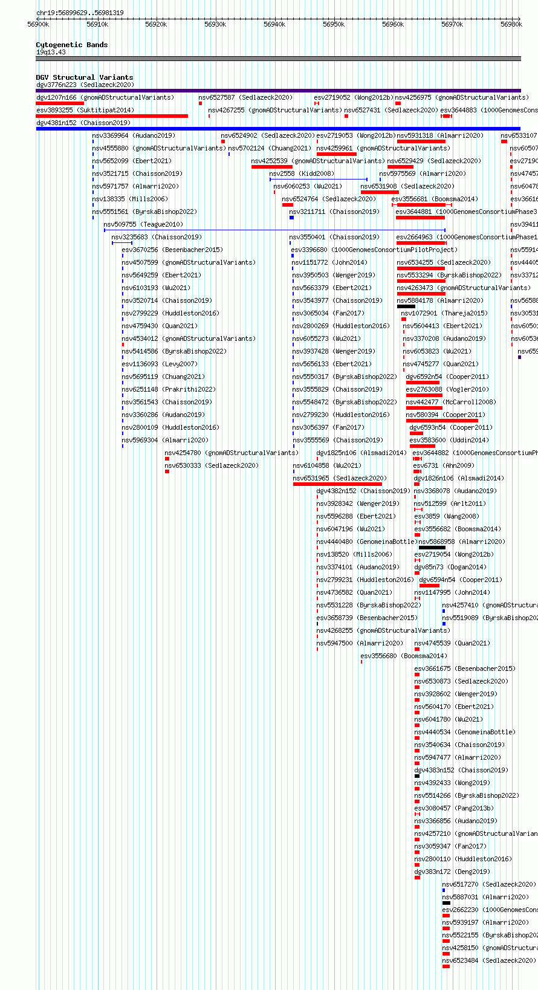Open esv3556680 (Boomsma2014) variant
Viewport: 538px width, 990px height.
[404, 656]
